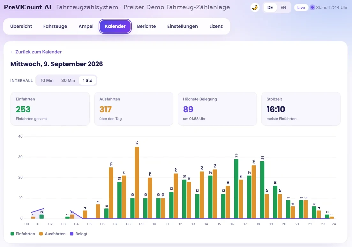Toggle dark mode with moon icon
Viewport: 352px width, 247px height.
[255, 7]
